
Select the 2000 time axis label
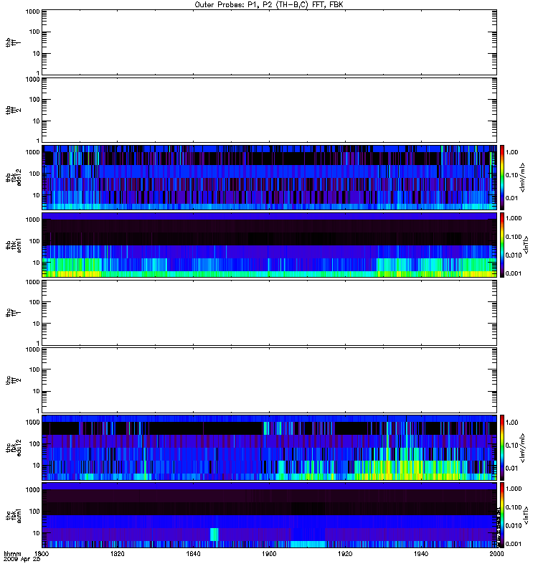(x=496, y=554)
